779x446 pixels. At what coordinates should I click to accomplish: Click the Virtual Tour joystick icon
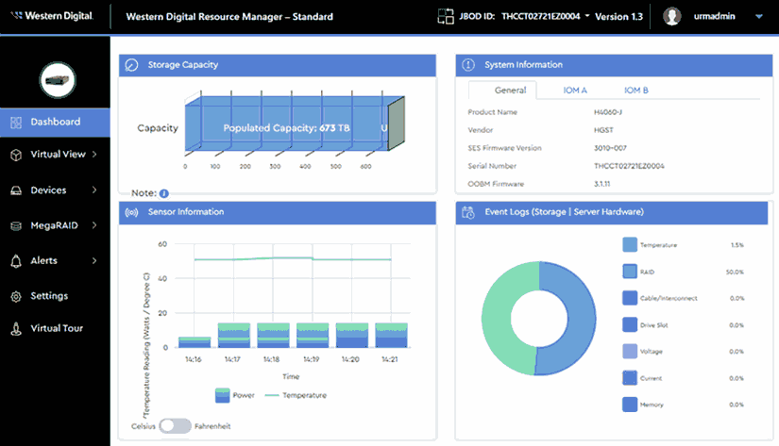tap(16, 329)
